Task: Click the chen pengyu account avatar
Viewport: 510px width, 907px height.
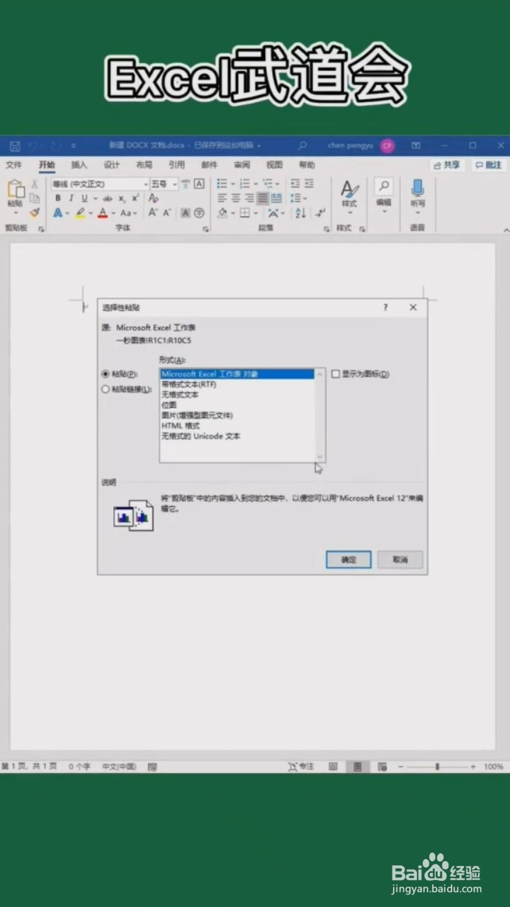Action: [387, 146]
